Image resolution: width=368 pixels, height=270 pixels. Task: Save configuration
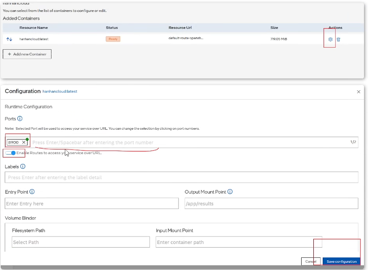pyautogui.click(x=342, y=262)
